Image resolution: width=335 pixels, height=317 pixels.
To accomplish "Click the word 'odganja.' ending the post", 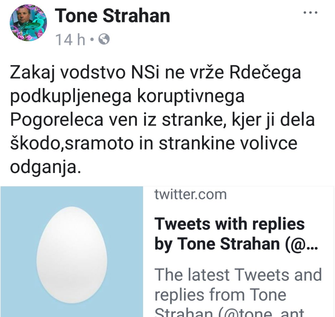I will [46, 167].
